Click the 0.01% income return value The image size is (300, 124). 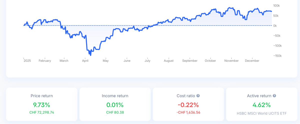(115, 105)
